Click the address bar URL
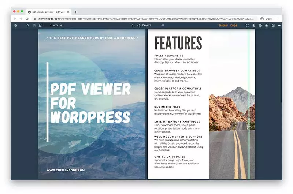 tap(145, 19)
